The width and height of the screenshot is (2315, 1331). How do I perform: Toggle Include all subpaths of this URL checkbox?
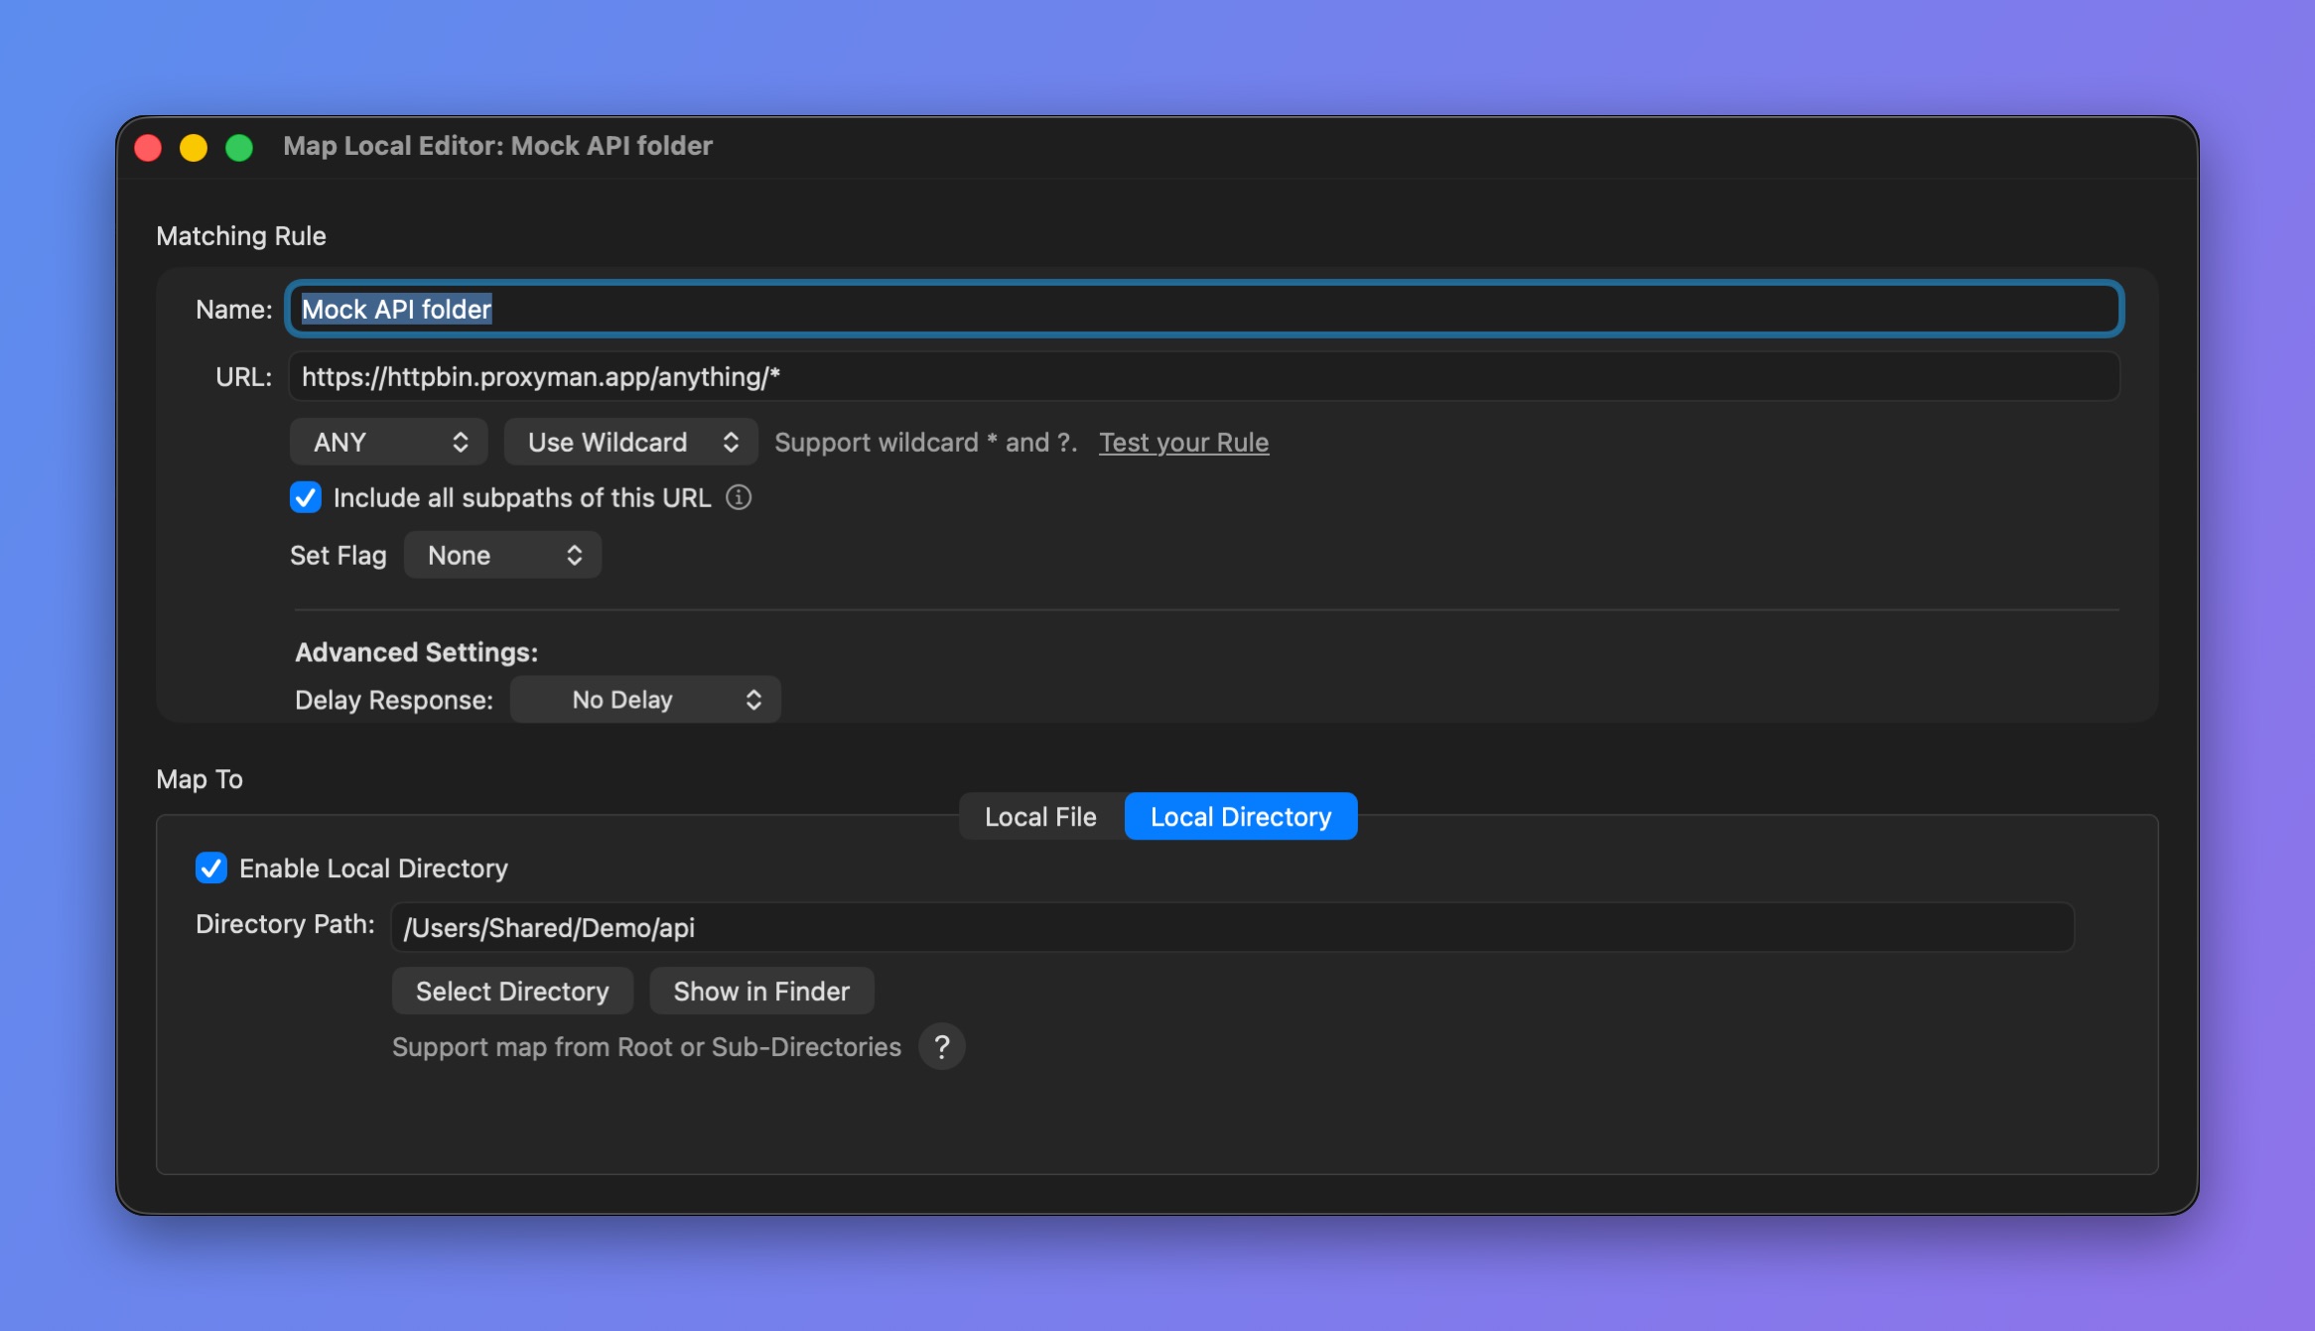click(305, 497)
